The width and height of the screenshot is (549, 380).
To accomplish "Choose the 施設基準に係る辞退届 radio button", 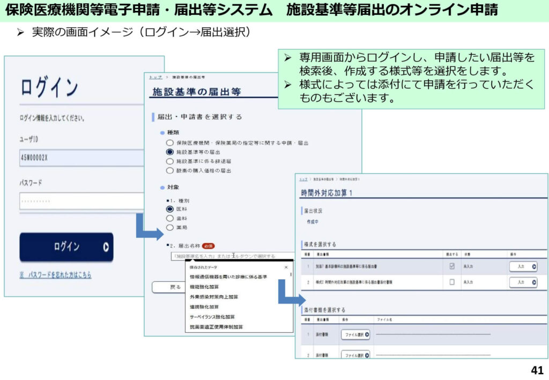I will tap(170, 161).
